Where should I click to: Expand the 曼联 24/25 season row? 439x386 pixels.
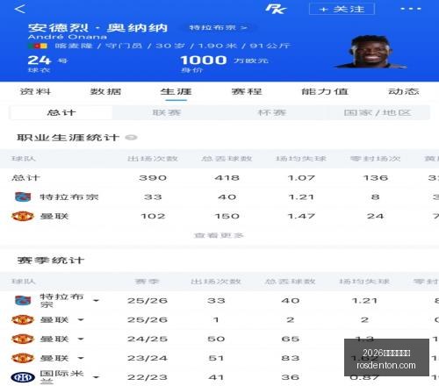click(81, 339)
